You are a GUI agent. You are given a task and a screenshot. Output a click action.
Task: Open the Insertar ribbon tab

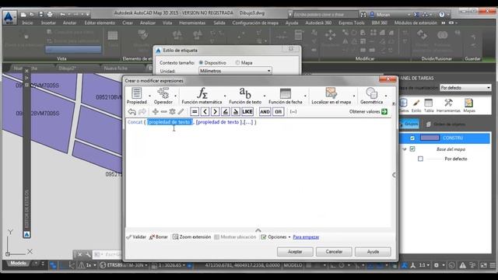point(48,23)
